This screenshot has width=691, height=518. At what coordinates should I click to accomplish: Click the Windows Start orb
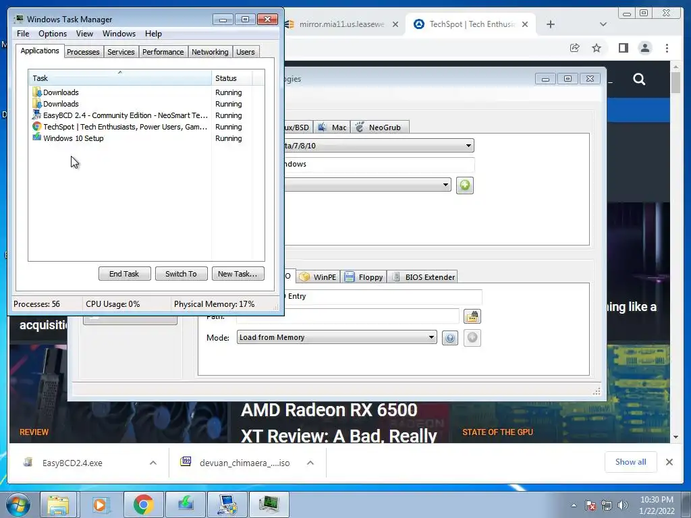pos(18,505)
